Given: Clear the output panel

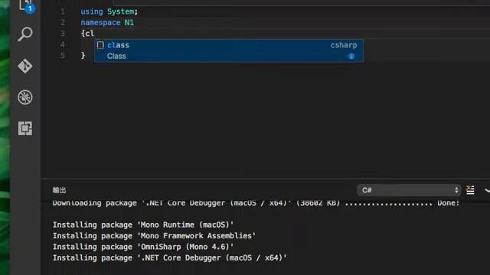Looking at the screenshot, I should (470, 190).
